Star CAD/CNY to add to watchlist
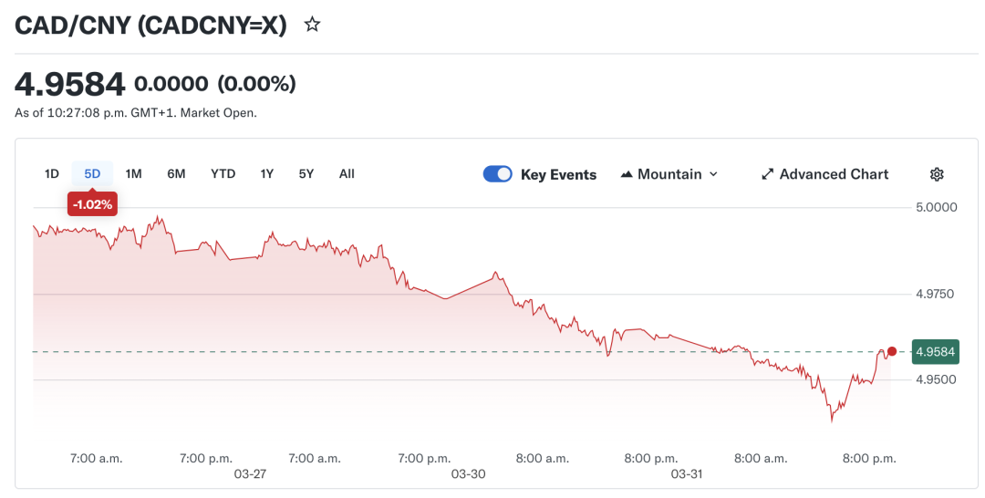 click(312, 25)
